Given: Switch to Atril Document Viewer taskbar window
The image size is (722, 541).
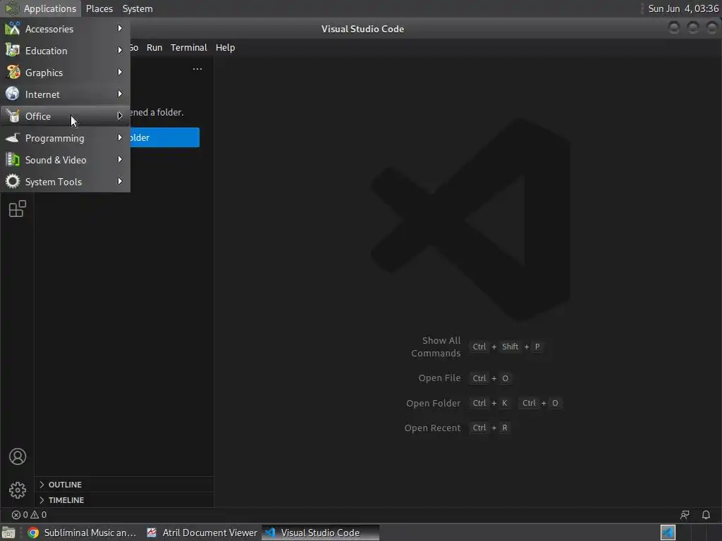Looking at the screenshot, I should [x=202, y=533].
